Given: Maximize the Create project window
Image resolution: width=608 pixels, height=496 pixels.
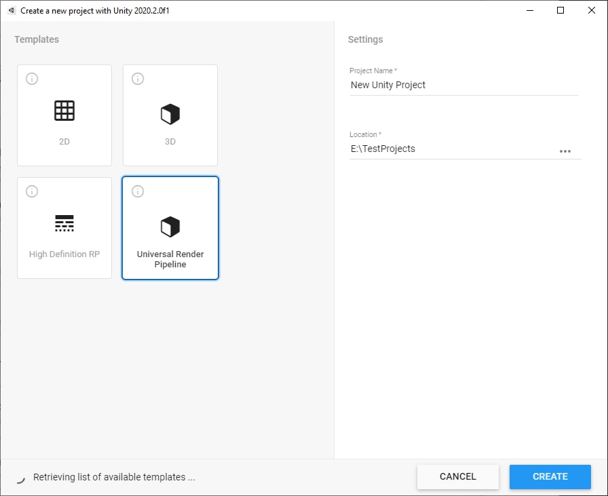Looking at the screenshot, I should (560, 10).
